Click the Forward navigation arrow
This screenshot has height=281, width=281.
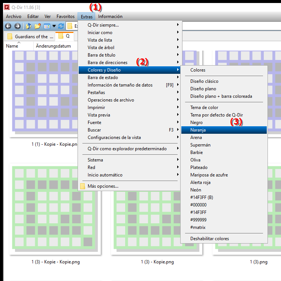point(17,26)
